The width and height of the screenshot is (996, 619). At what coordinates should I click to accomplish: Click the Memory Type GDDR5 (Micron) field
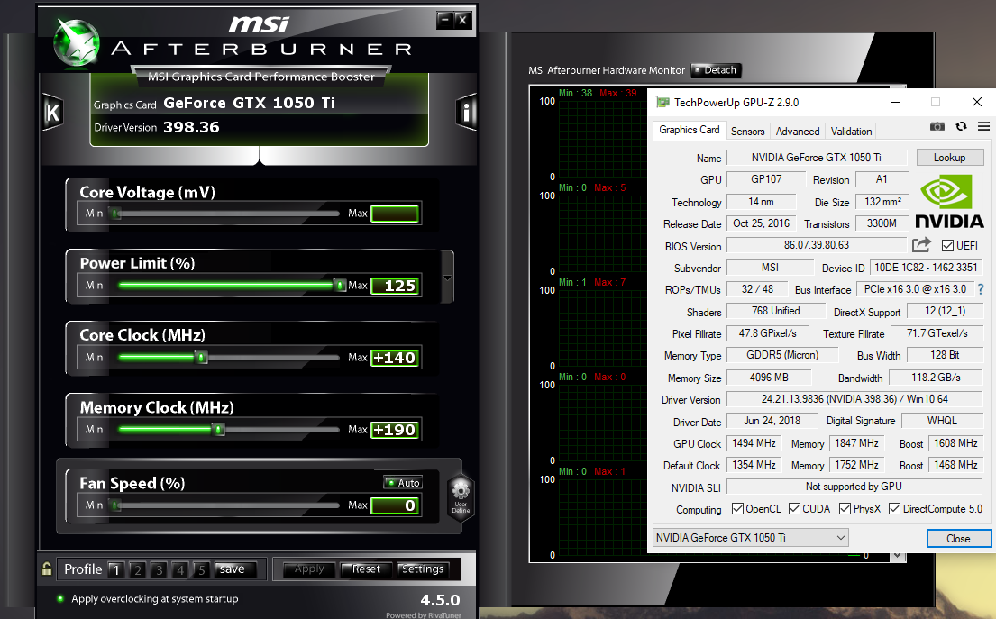[782, 356]
